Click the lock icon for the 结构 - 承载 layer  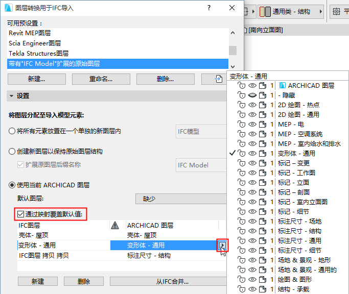(241, 289)
